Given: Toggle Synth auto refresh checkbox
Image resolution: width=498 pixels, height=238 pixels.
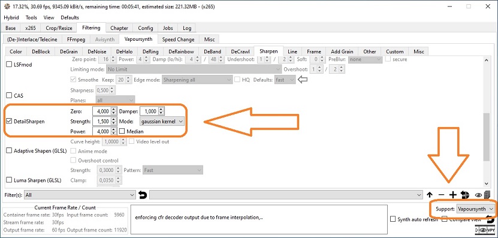Looking at the screenshot, I should tap(393, 219).
